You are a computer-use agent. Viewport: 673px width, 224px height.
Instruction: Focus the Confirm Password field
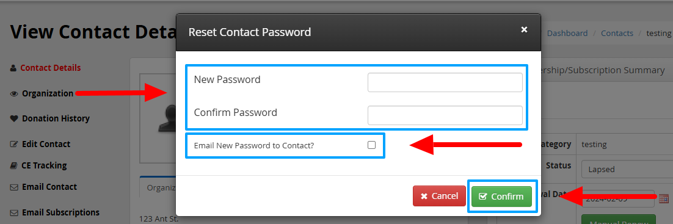pos(445,115)
